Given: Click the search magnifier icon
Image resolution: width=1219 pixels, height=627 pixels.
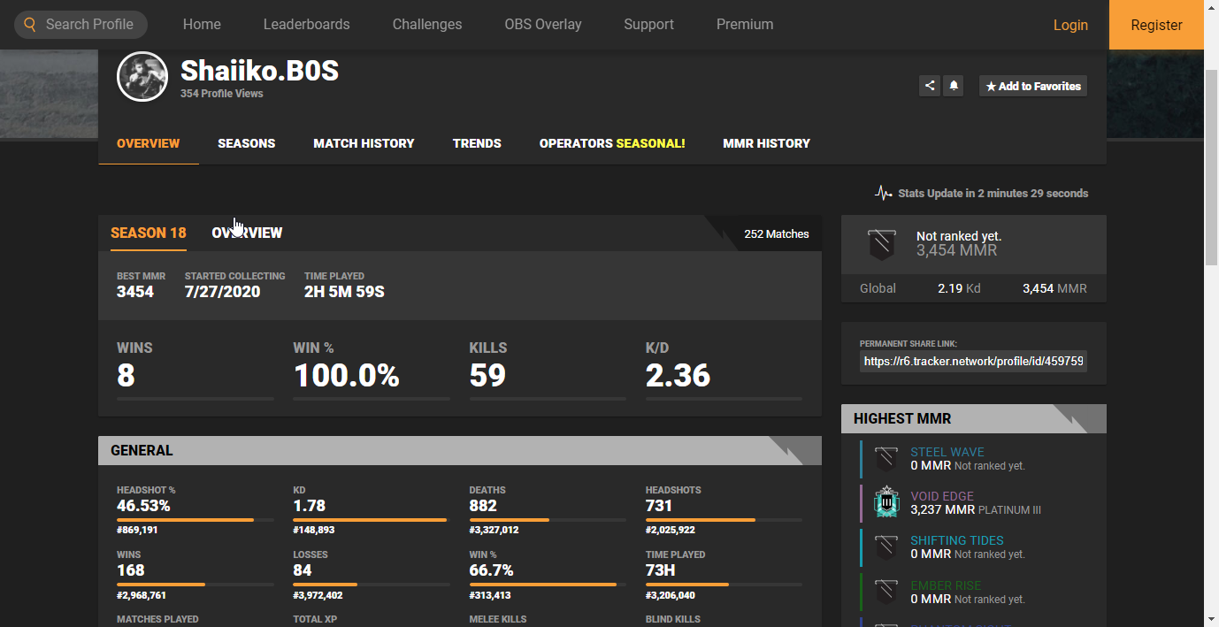Looking at the screenshot, I should pyautogui.click(x=30, y=24).
